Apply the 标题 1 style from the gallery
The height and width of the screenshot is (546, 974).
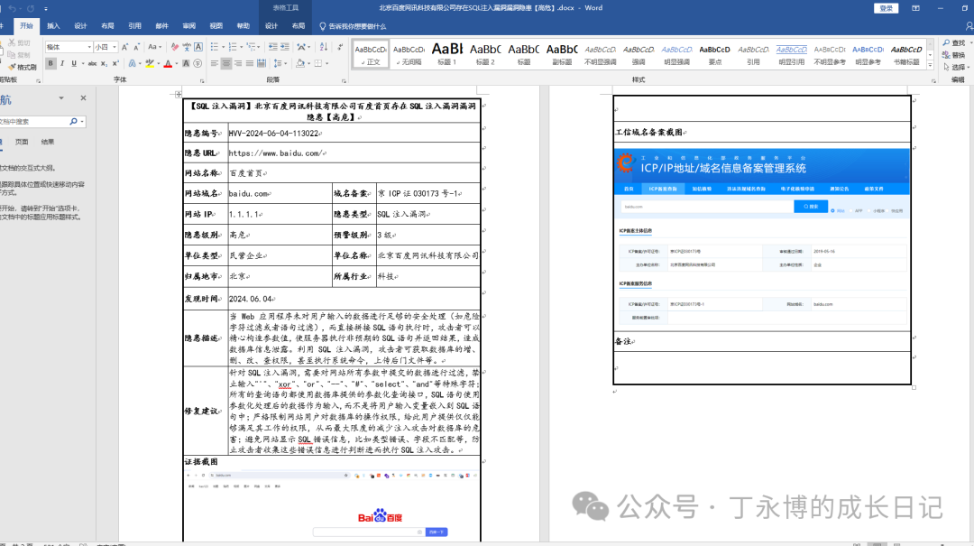pos(447,53)
